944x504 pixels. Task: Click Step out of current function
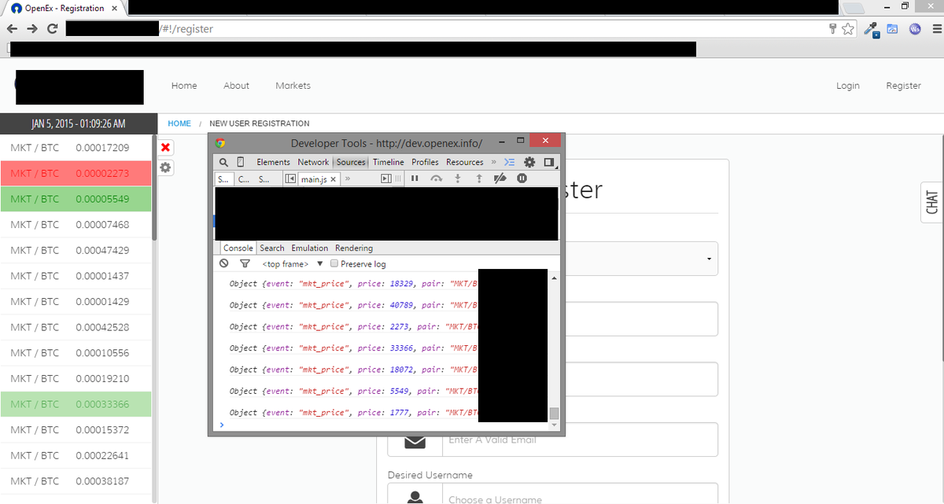pyautogui.click(x=478, y=179)
